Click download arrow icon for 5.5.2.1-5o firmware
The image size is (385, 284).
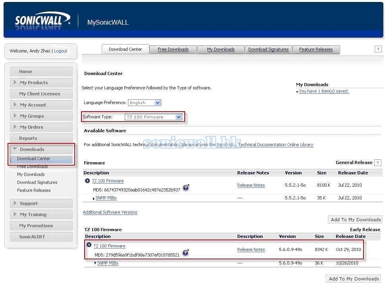pos(87,181)
